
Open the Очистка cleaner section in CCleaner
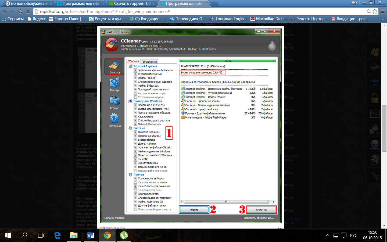(114, 66)
